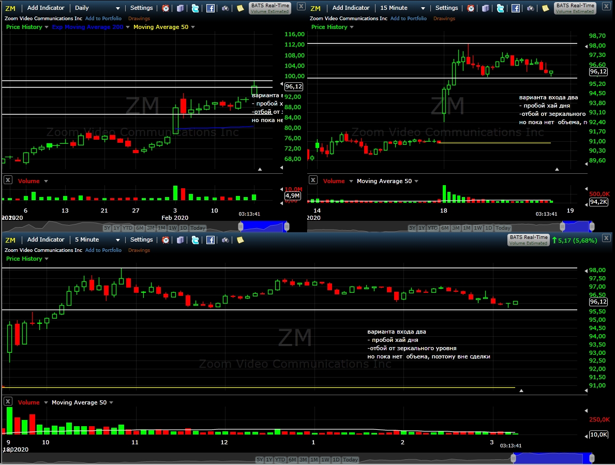Open alert clock in 15 Minute chart
The height and width of the screenshot is (465, 615).
(x=471, y=8)
